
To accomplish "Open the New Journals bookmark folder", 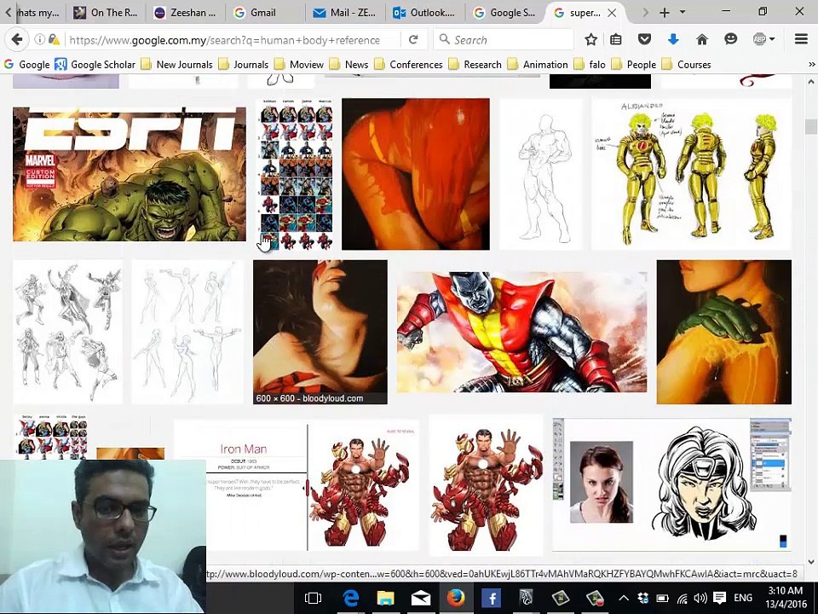I will click(x=177, y=65).
